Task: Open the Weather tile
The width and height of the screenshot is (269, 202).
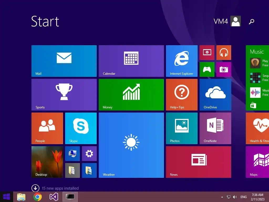Action: coord(131,145)
